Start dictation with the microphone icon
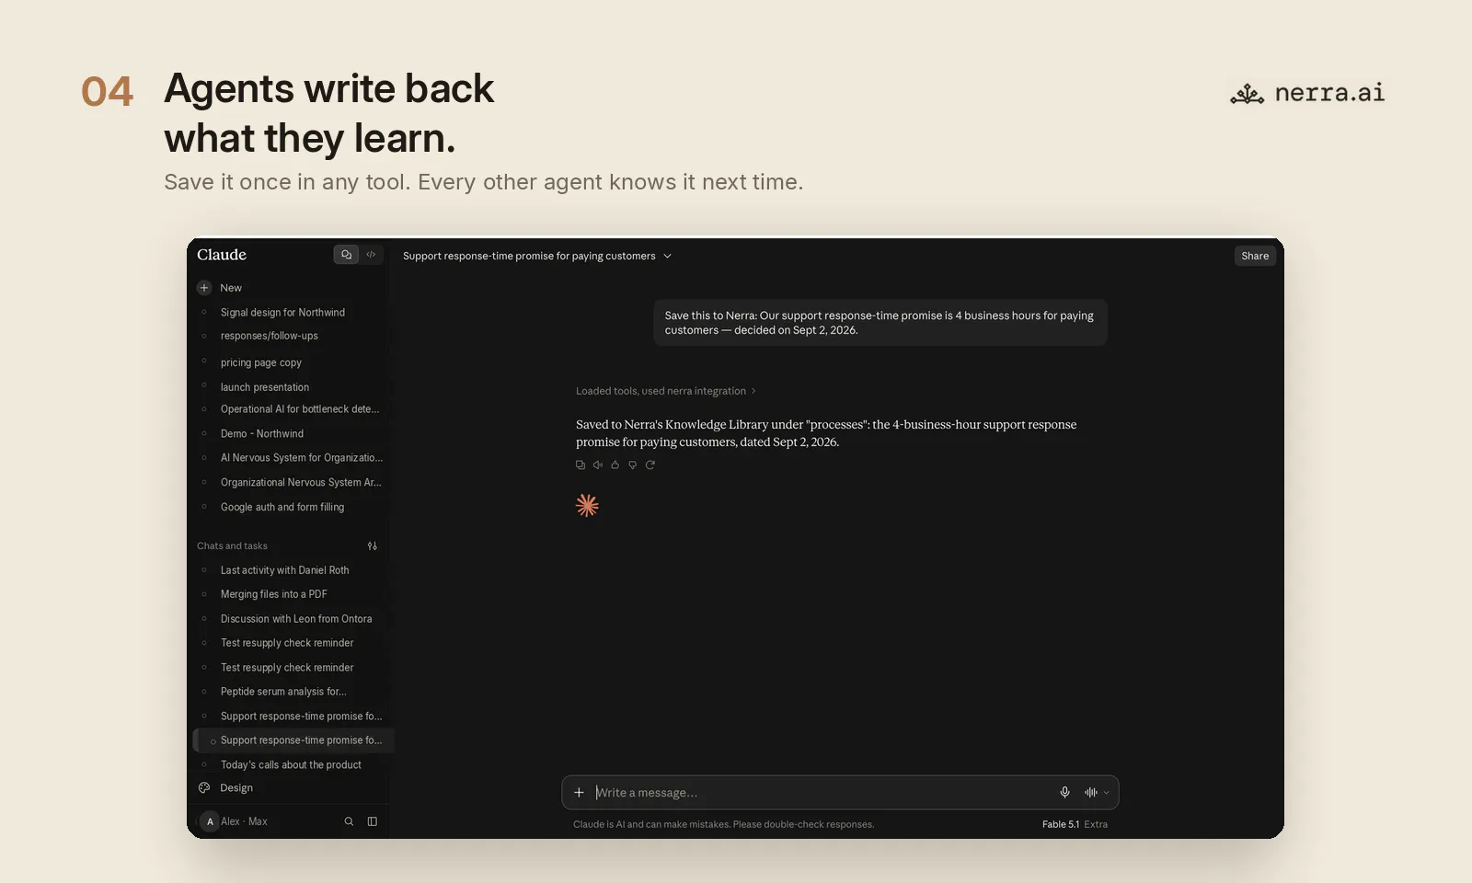Image resolution: width=1472 pixels, height=883 pixels. coord(1064,792)
